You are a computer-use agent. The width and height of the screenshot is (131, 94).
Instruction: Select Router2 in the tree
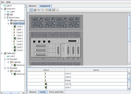coord(14,68)
